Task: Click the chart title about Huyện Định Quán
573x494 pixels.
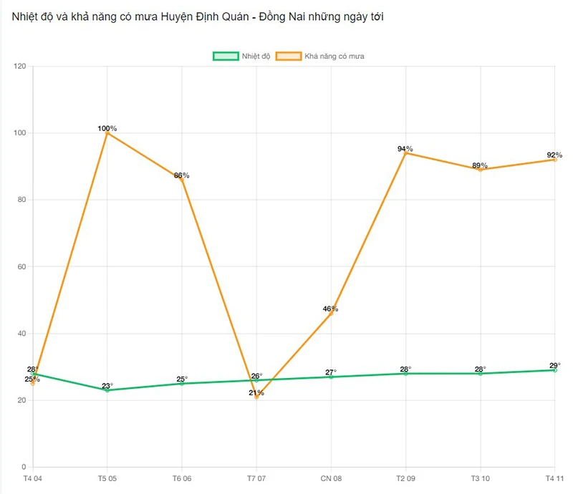Action: coord(197,16)
